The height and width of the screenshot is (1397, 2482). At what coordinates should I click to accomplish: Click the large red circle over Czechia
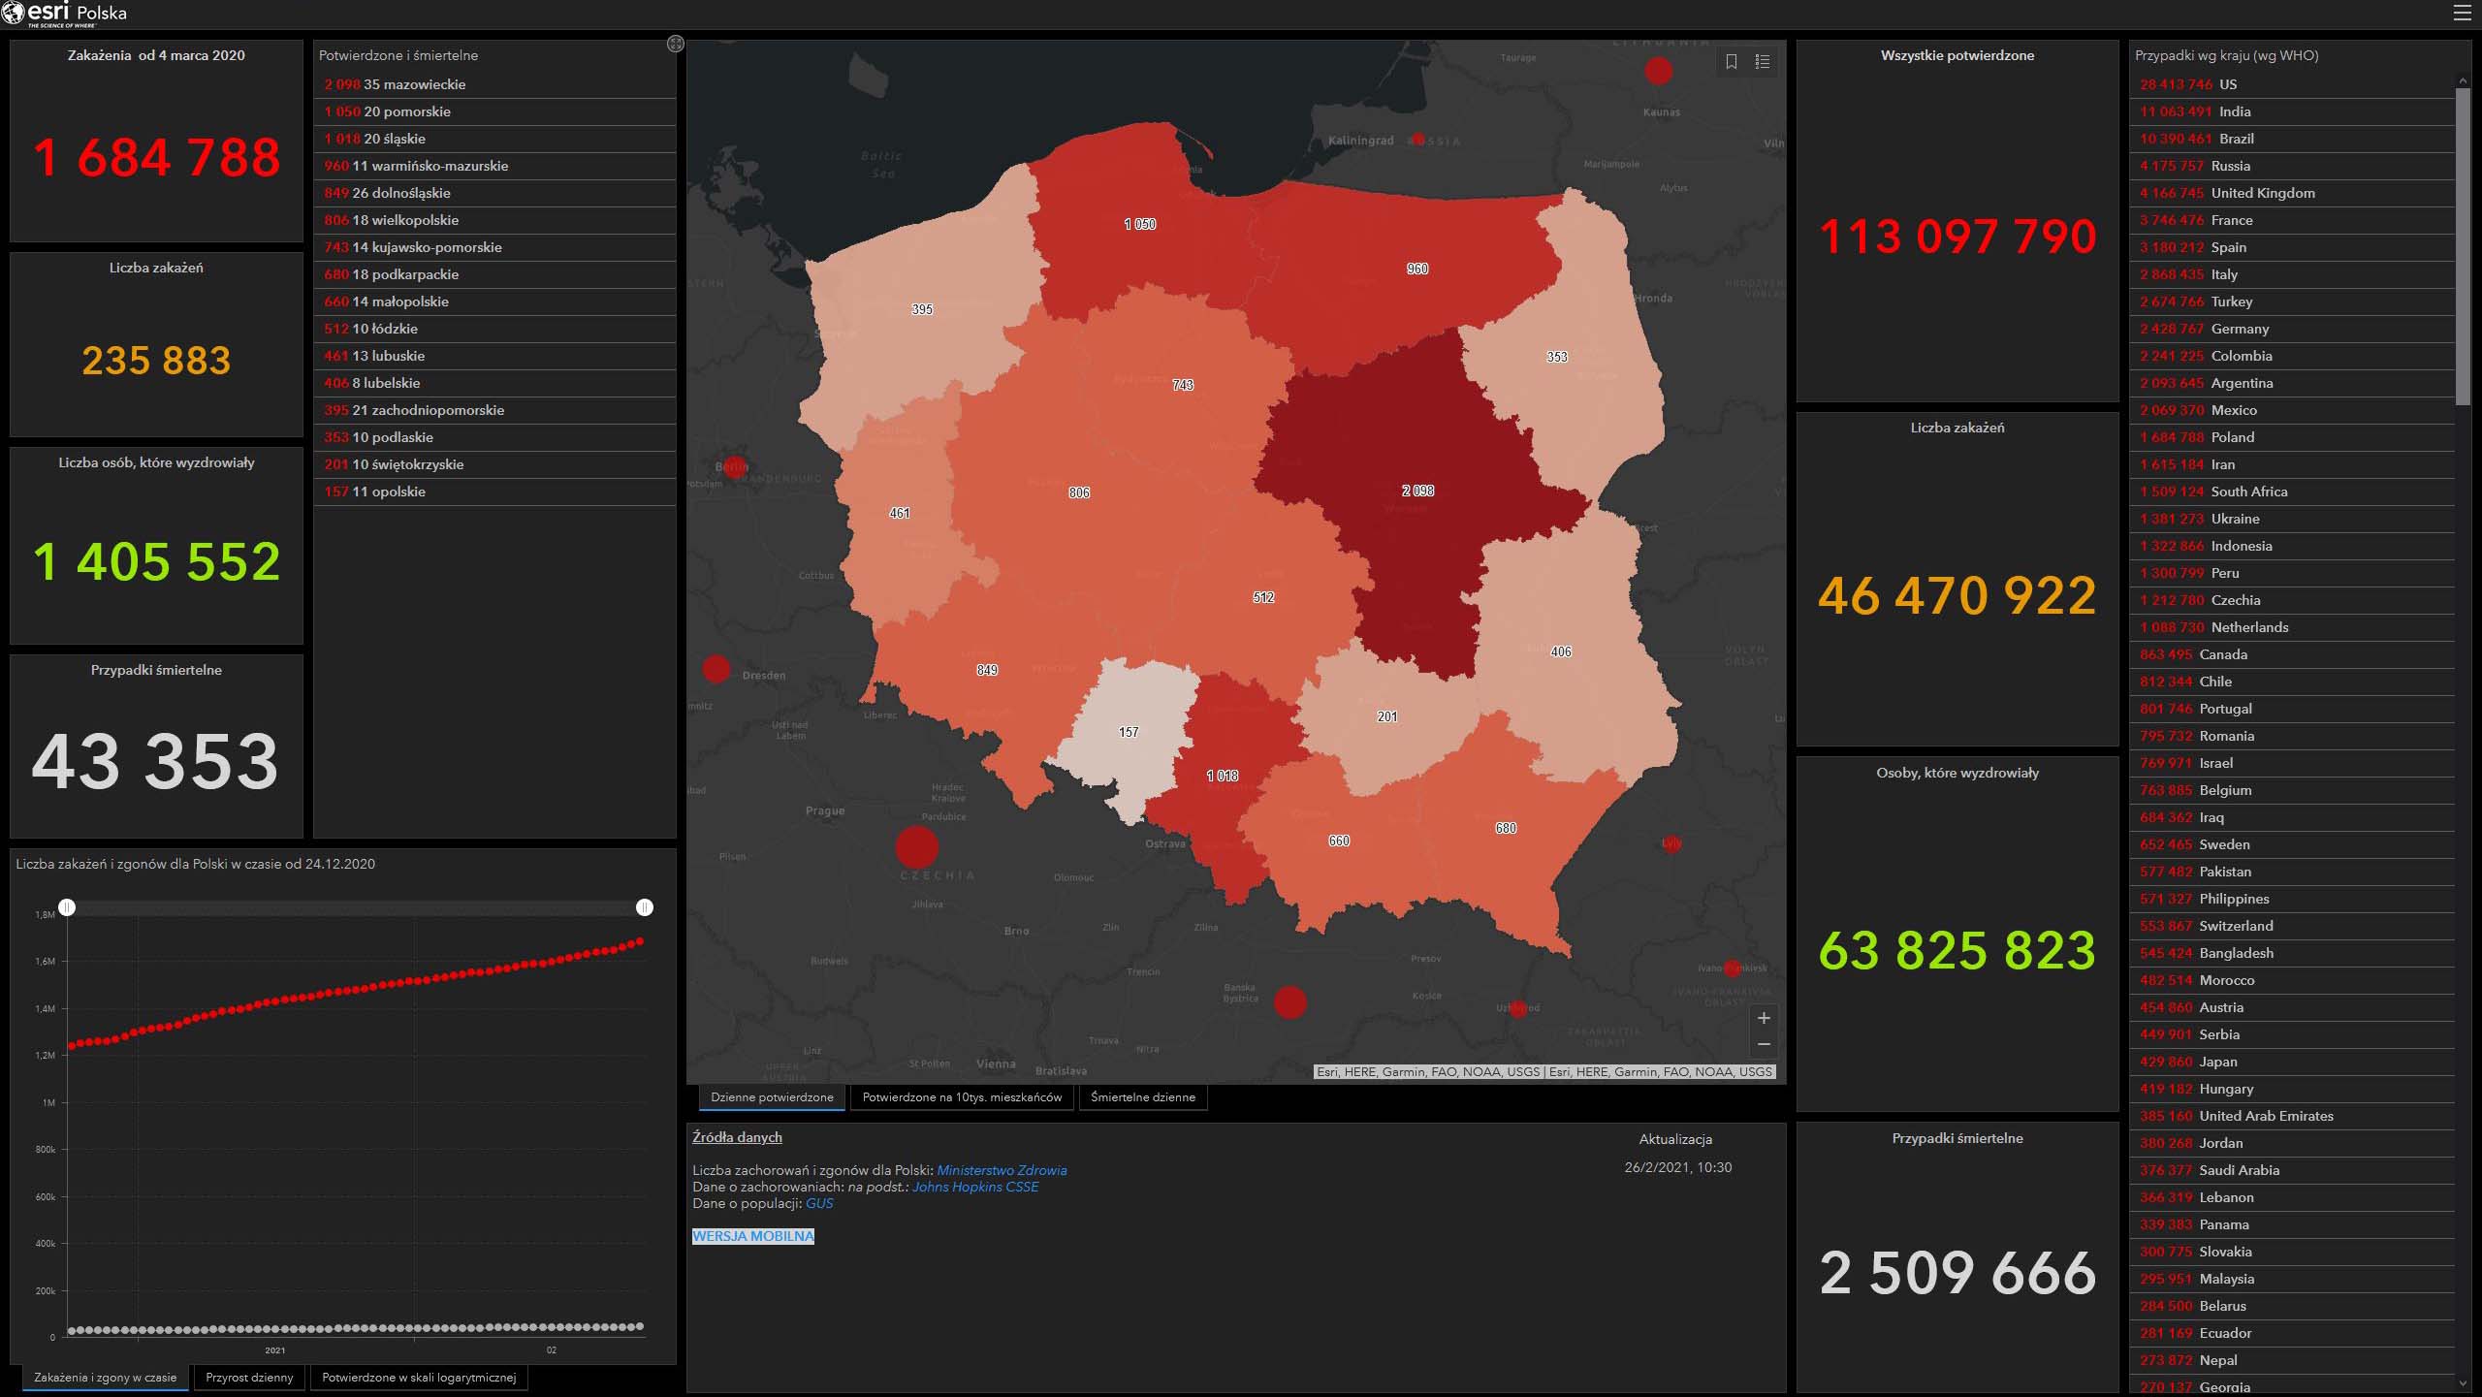point(916,846)
